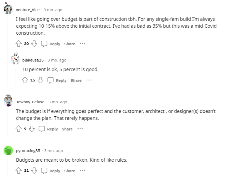
Task: Upvote Jewboy-Deluxe's comment
Action: [19, 129]
